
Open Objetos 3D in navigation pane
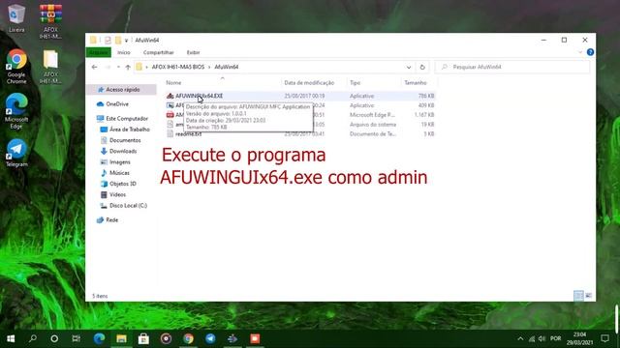coord(123,184)
